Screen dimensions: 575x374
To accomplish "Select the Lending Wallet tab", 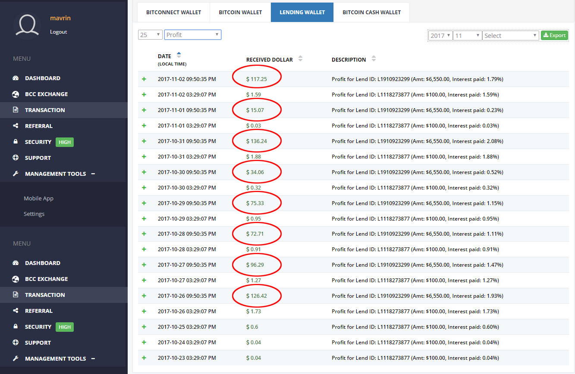I will [302, 12].
